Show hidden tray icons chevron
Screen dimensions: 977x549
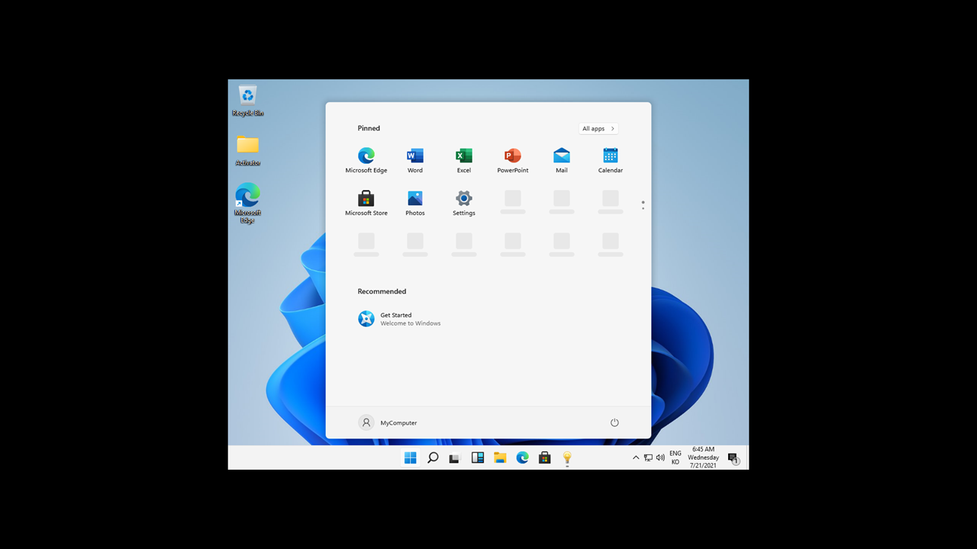pos(636,457)
